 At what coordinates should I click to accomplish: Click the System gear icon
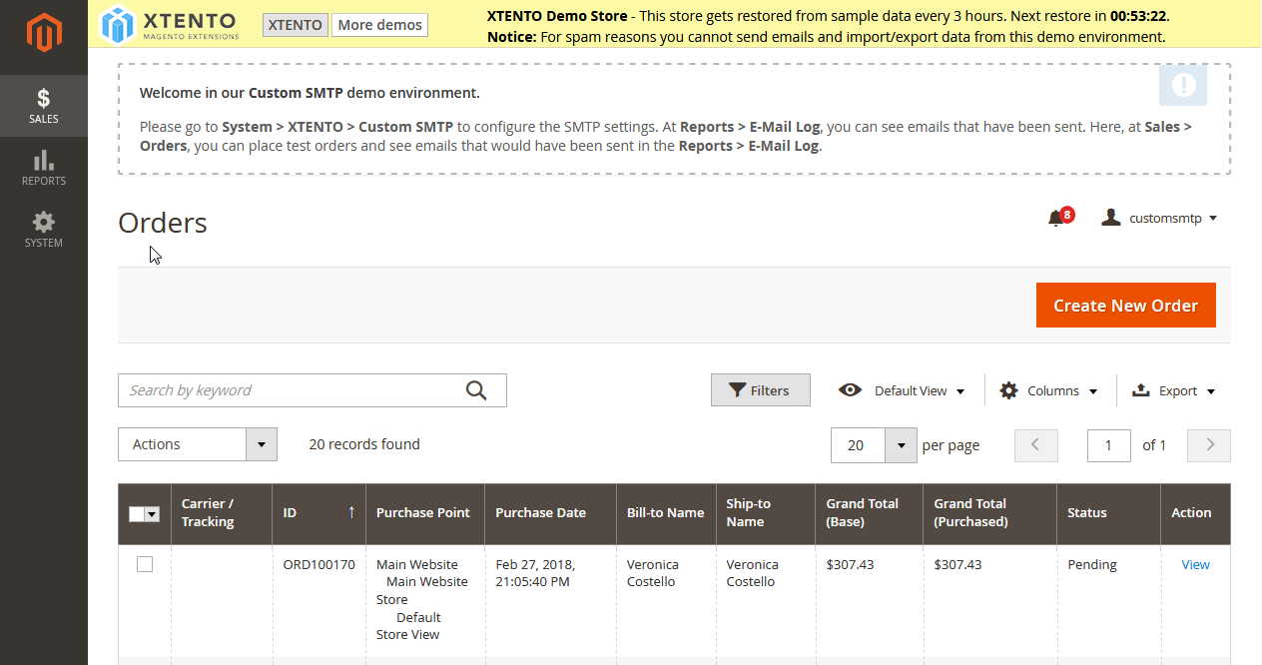click(44, 223)
